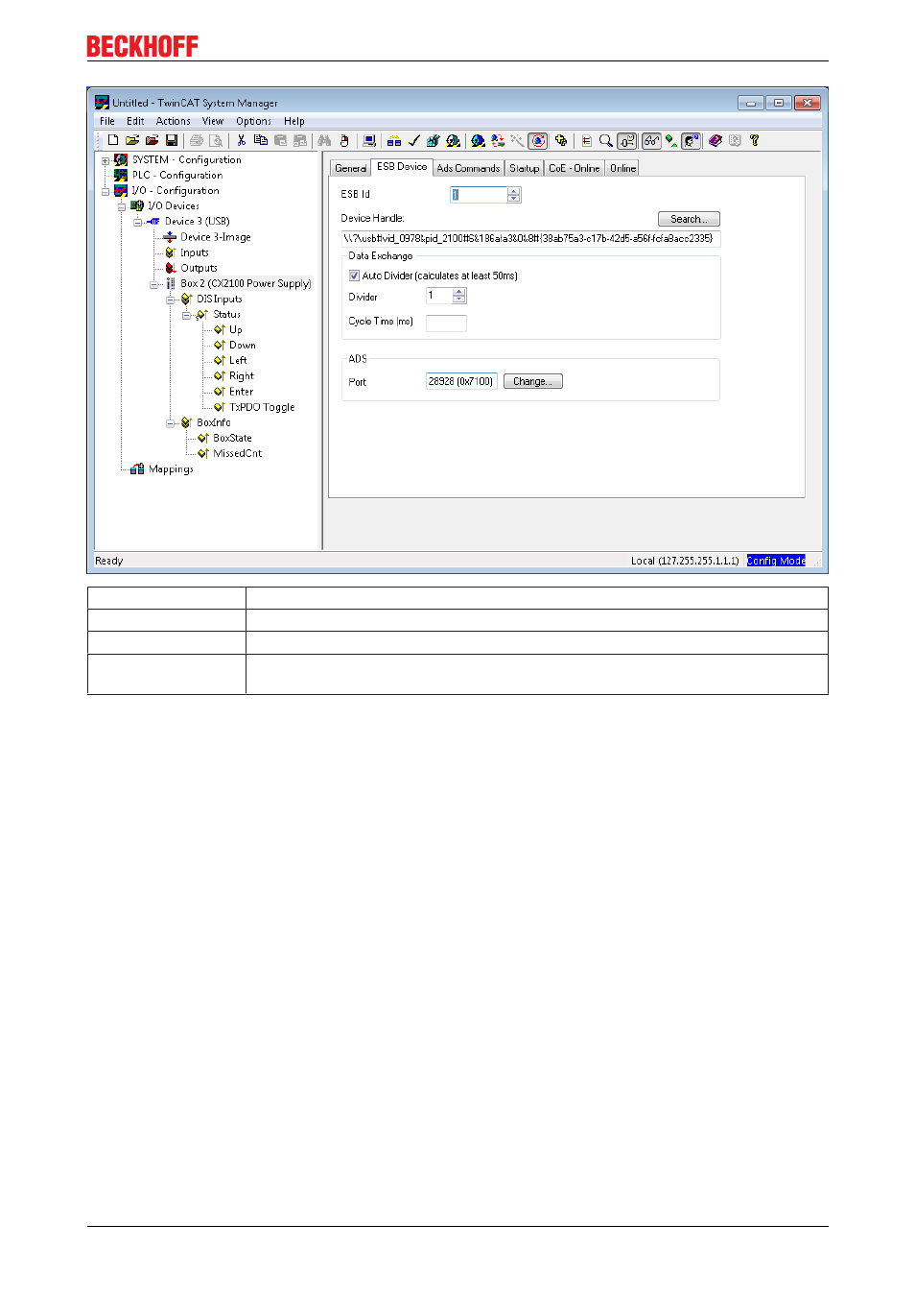Select Device 3-Image in the tree
Image resolution: width=915 pixels, height=1296 pixels.
click(x=216, y=237)
